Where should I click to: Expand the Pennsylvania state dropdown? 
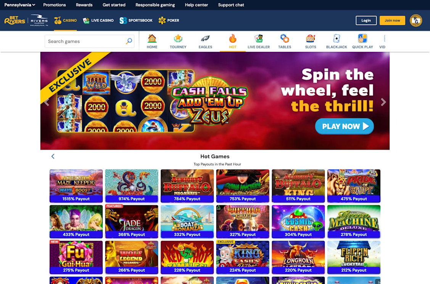(x=20, y=5)
